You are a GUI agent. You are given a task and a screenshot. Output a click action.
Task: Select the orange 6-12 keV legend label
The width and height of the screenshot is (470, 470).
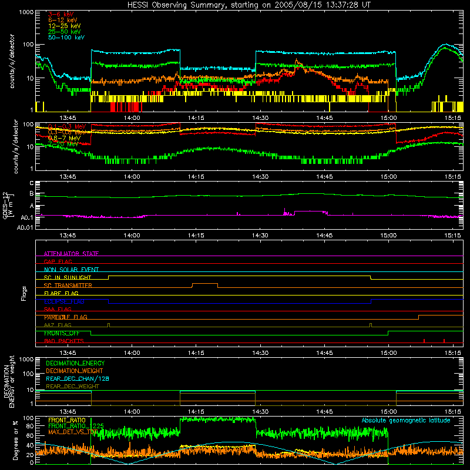pos(63,20)
